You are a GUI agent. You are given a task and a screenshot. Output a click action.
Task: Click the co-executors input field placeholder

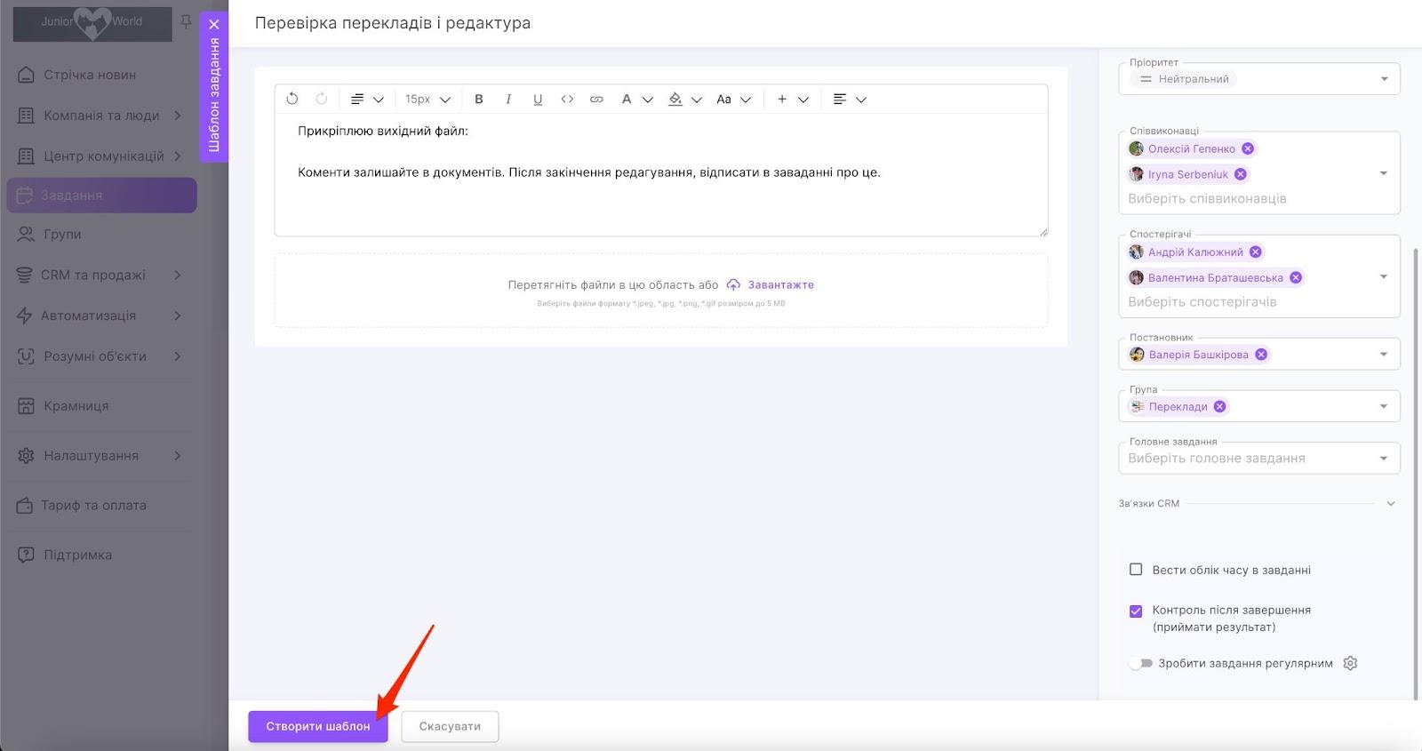tap(1207, 199)
